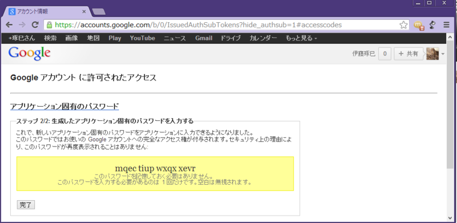Expand the もっと見る dropdown
The height and width of the screenshot is (223, 457).
tap(302, 38)
